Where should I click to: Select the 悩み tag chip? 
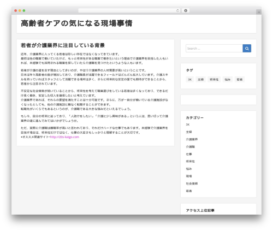pyautogui.click(x=228, y=80)
